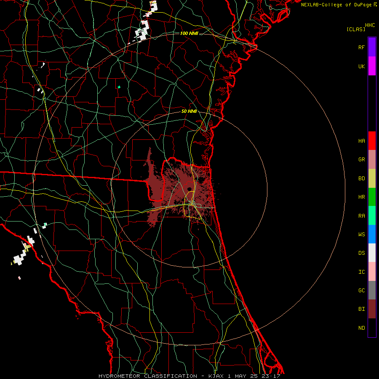
Task: Click the WS legend label
Action: click(361, 234)
